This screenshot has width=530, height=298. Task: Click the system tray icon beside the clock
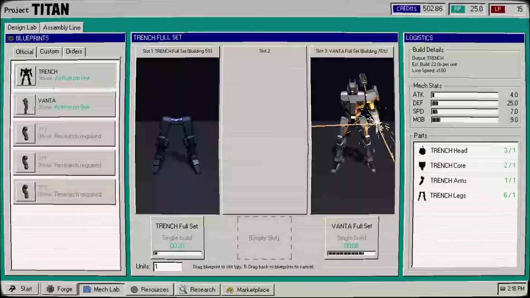(x=503, y=289)
